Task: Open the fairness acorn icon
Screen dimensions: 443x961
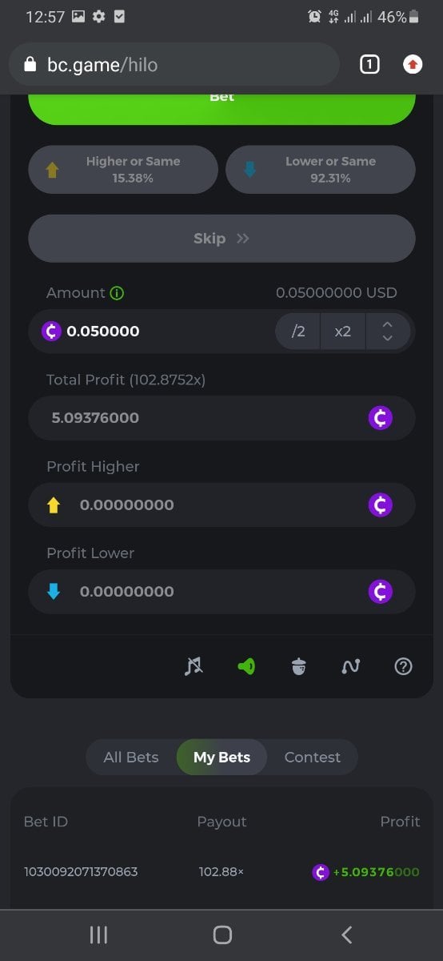Action: point(299,666)
